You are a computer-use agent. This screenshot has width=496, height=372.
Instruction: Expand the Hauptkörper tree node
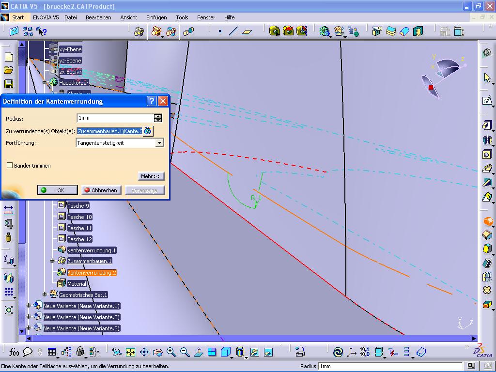pyautogui.click(x=45, y=82)
